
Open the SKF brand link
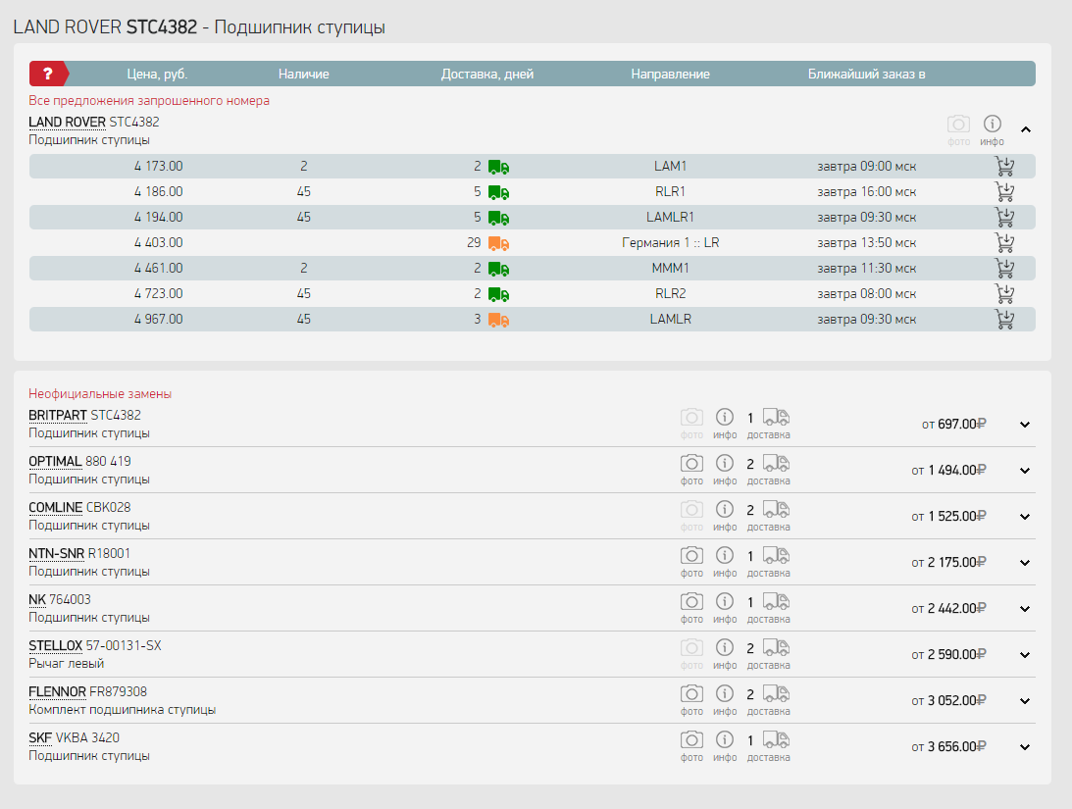pos(40,737)
